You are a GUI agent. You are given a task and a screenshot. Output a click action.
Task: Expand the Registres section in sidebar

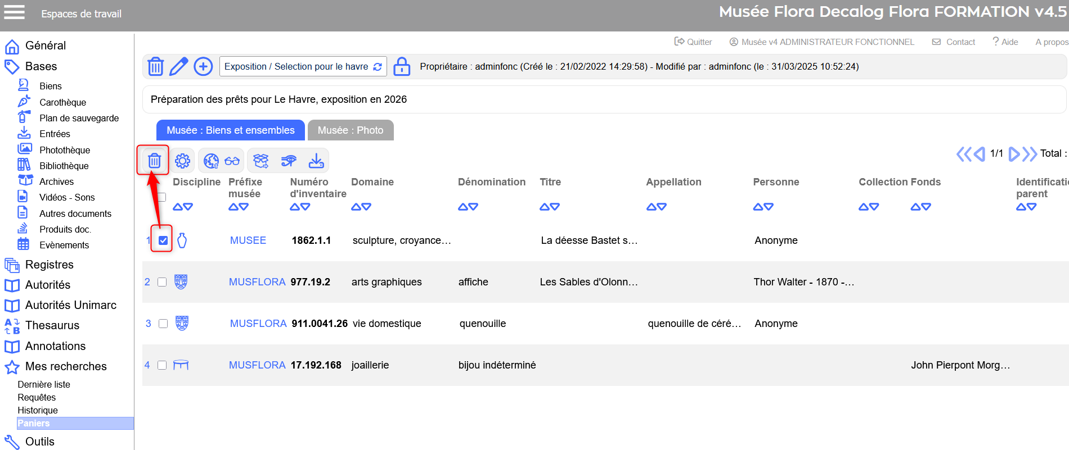[49, 265]
